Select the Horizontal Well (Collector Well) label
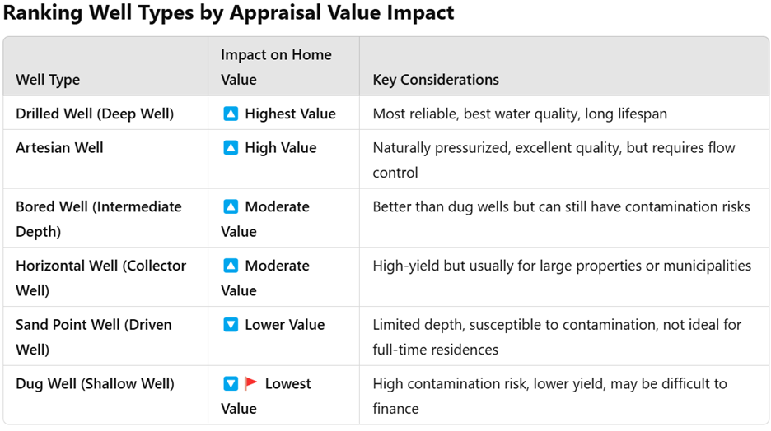The width and height of the screenshot is (771, 431). tap(100, 278)
